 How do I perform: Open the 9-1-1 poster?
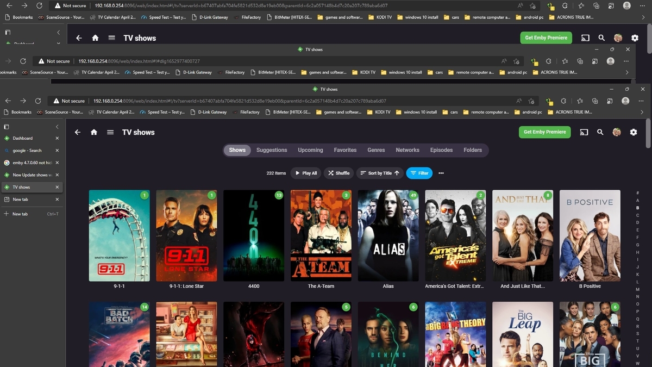click(x=120, y=235)
